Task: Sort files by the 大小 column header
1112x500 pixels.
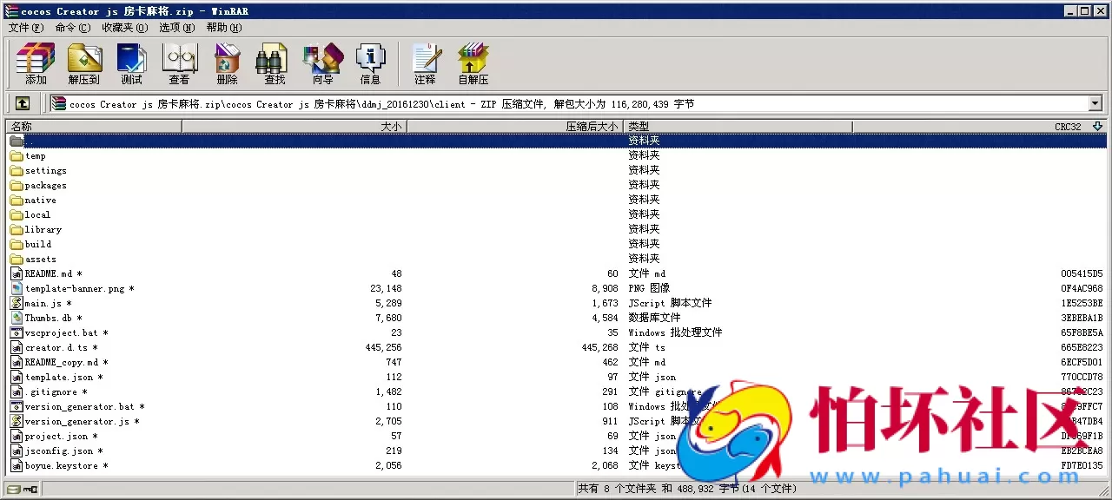Action: (x=391, y=125)
